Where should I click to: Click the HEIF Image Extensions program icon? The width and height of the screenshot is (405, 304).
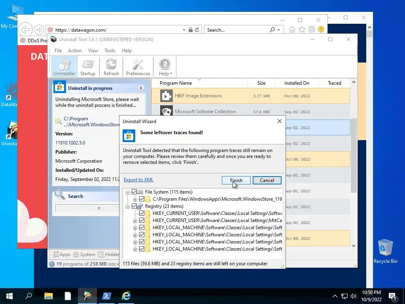point(166,96)
